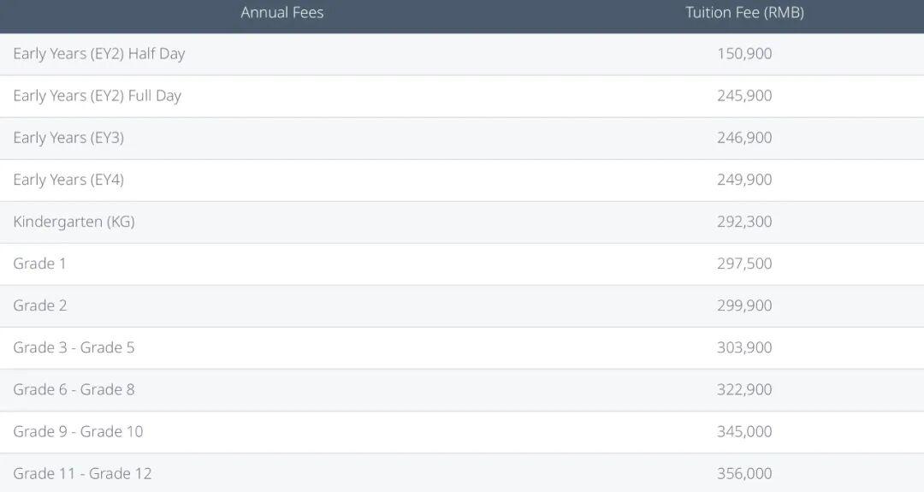Screen dimensions: 924x492
Task: Select the Grade 6 - Grade 8 label
Action: [74, 389]
